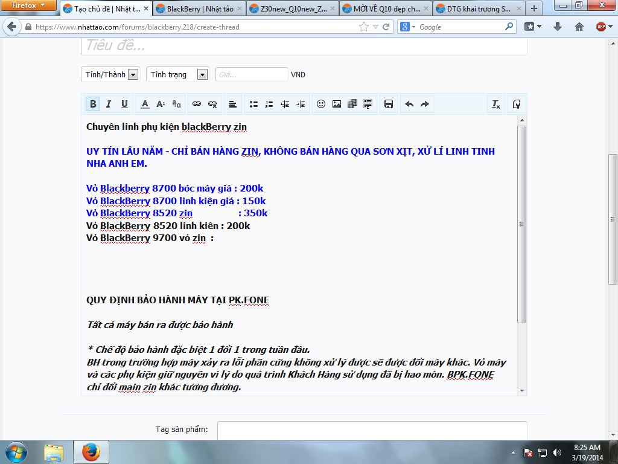Click the editor vertical scrollbar thumb
The image size is (618, 464).
pyautogui.click(x=522, y=224)
